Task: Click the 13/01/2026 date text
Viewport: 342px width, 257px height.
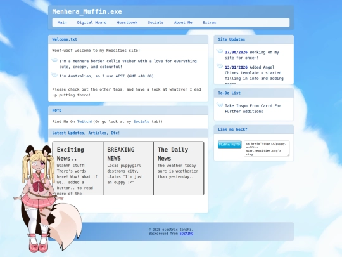Action: (x=236, y=67)
